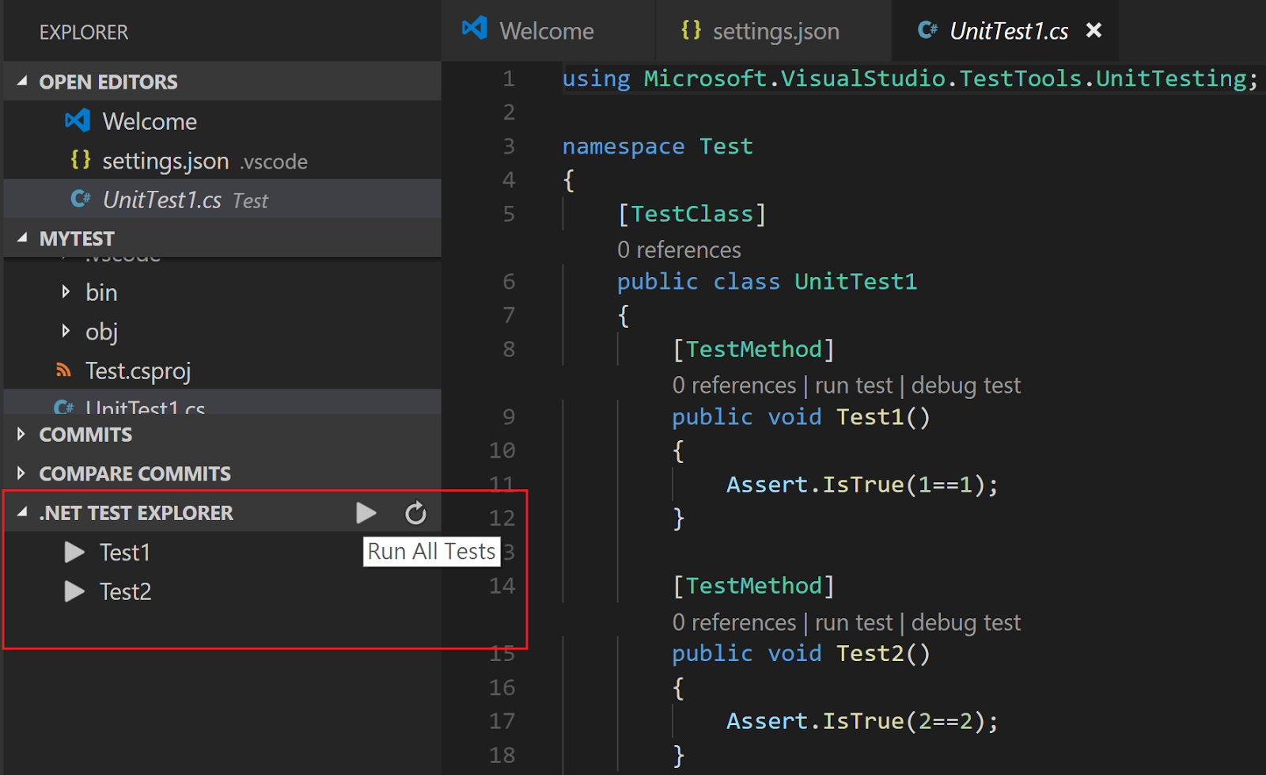The width and height of the screenshot is (1266, 775).
Task: Open the settings.json tab
Action: tap(775, 30)
